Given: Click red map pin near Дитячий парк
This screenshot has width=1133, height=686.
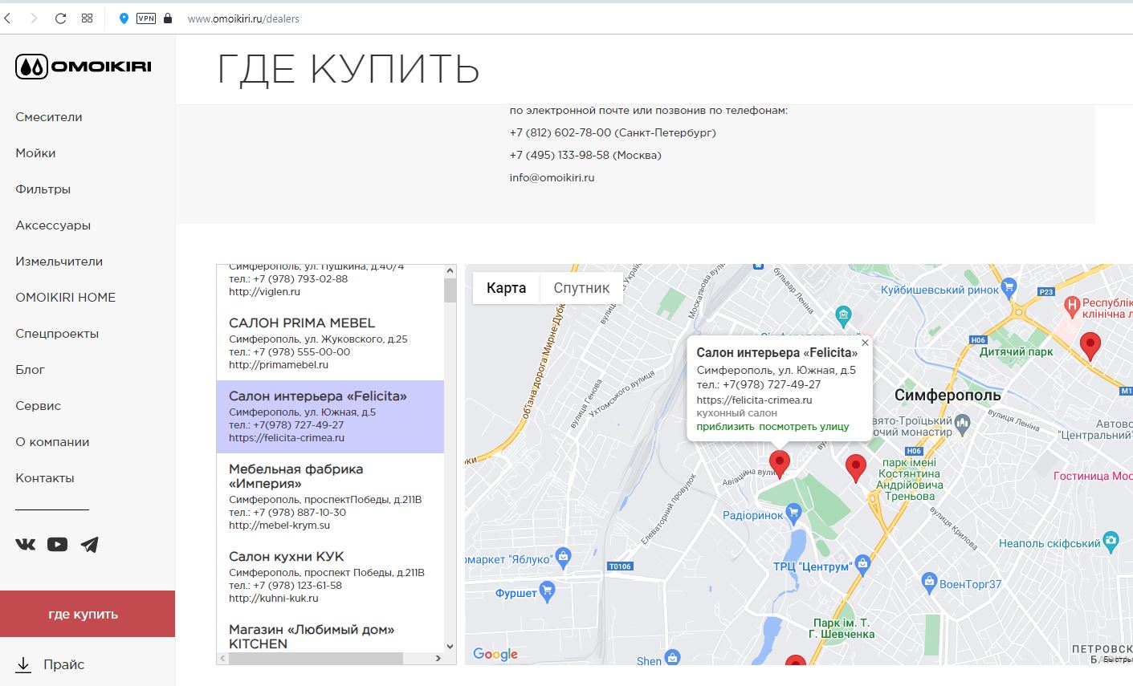Looking at the screenshot, I should tap(1090, 347).
